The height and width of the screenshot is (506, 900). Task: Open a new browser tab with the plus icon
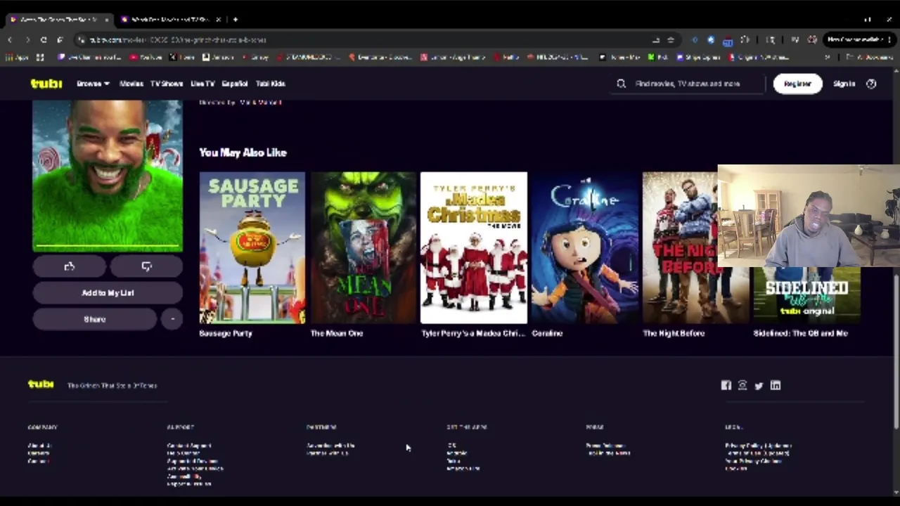[x=235, y=20]
